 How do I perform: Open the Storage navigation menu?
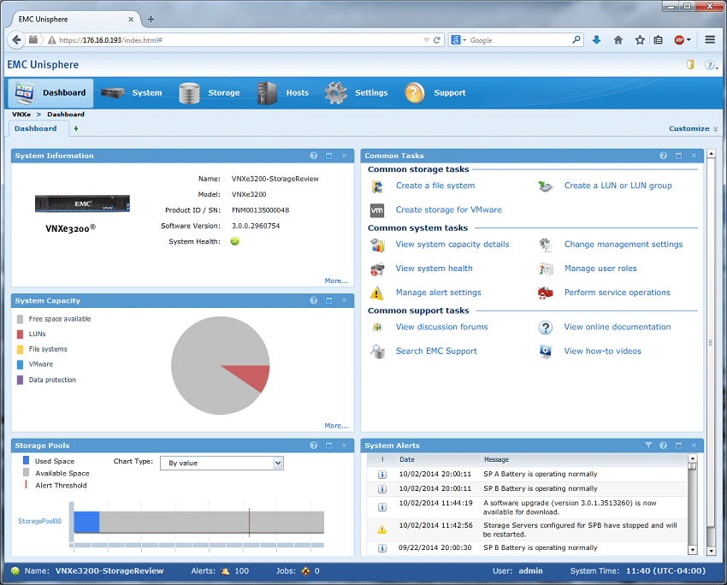210,92
